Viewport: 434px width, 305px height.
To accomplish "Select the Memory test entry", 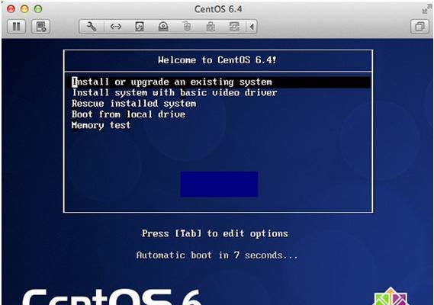I will 101,125.
